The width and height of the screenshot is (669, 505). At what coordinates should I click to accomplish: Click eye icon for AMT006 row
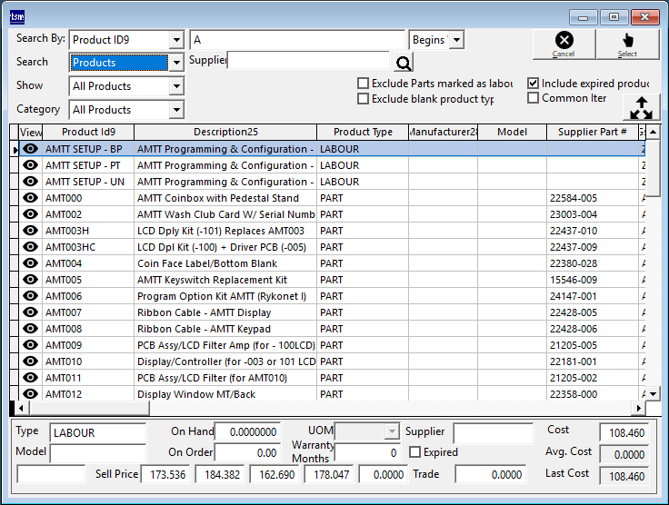pyautogui.click(x=30, y=296)
